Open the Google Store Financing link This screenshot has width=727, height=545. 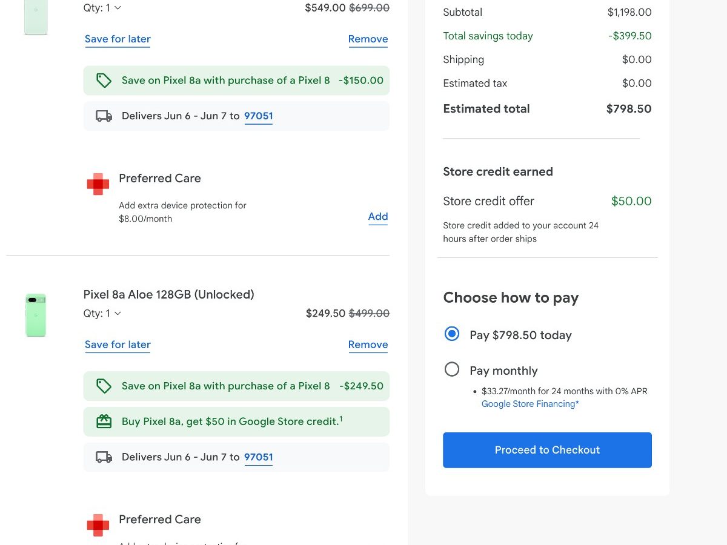(529, 404)
